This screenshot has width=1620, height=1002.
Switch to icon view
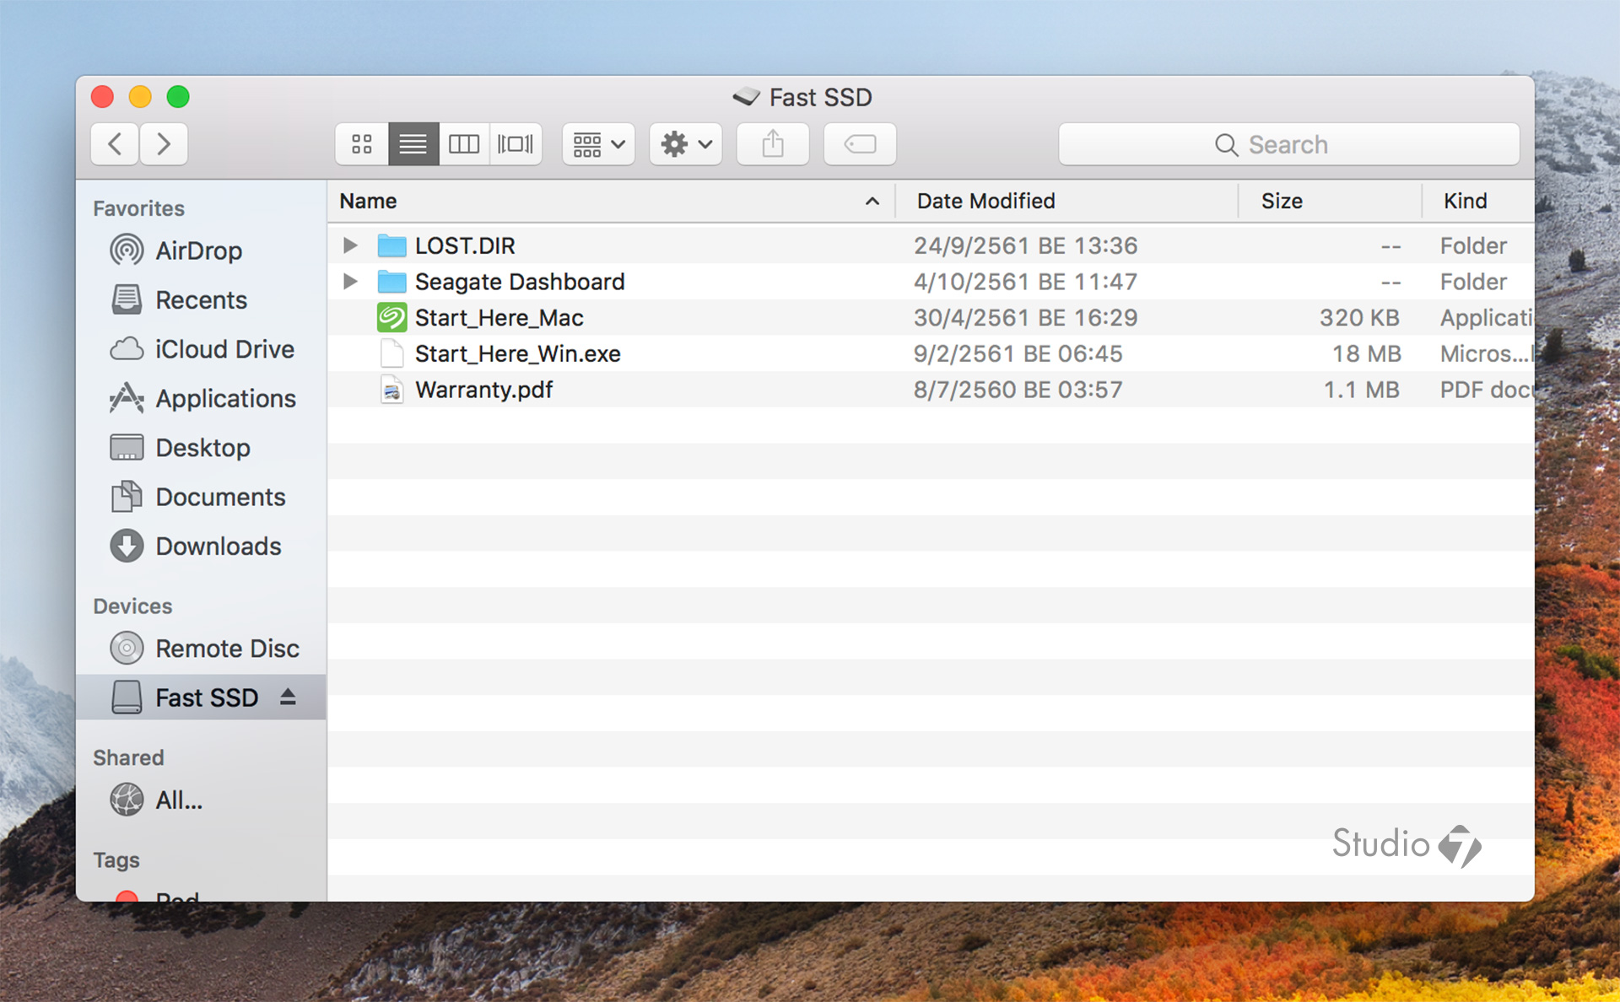362,144
